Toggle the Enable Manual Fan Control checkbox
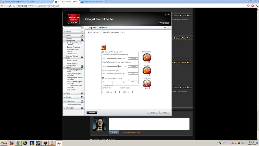This screenshot has width=259, height=146. tap(103, 78)
